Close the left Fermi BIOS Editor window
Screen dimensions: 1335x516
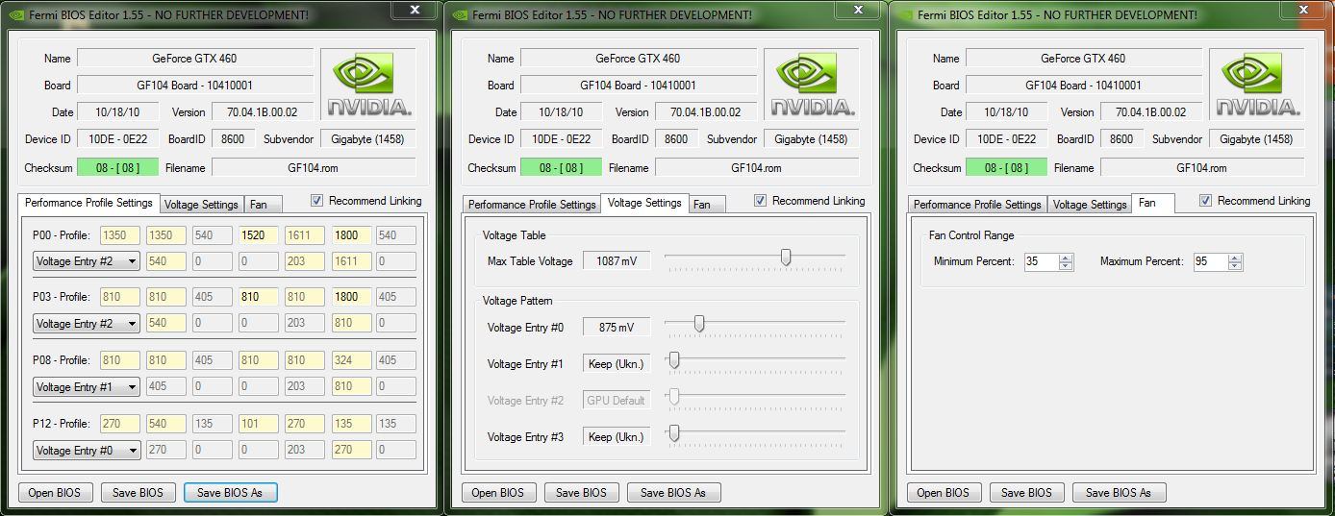click(x=415, y=10)
